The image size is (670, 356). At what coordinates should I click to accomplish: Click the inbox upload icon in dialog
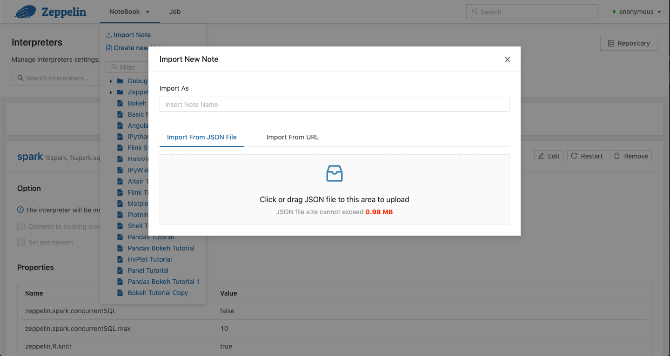click(335, 173)
